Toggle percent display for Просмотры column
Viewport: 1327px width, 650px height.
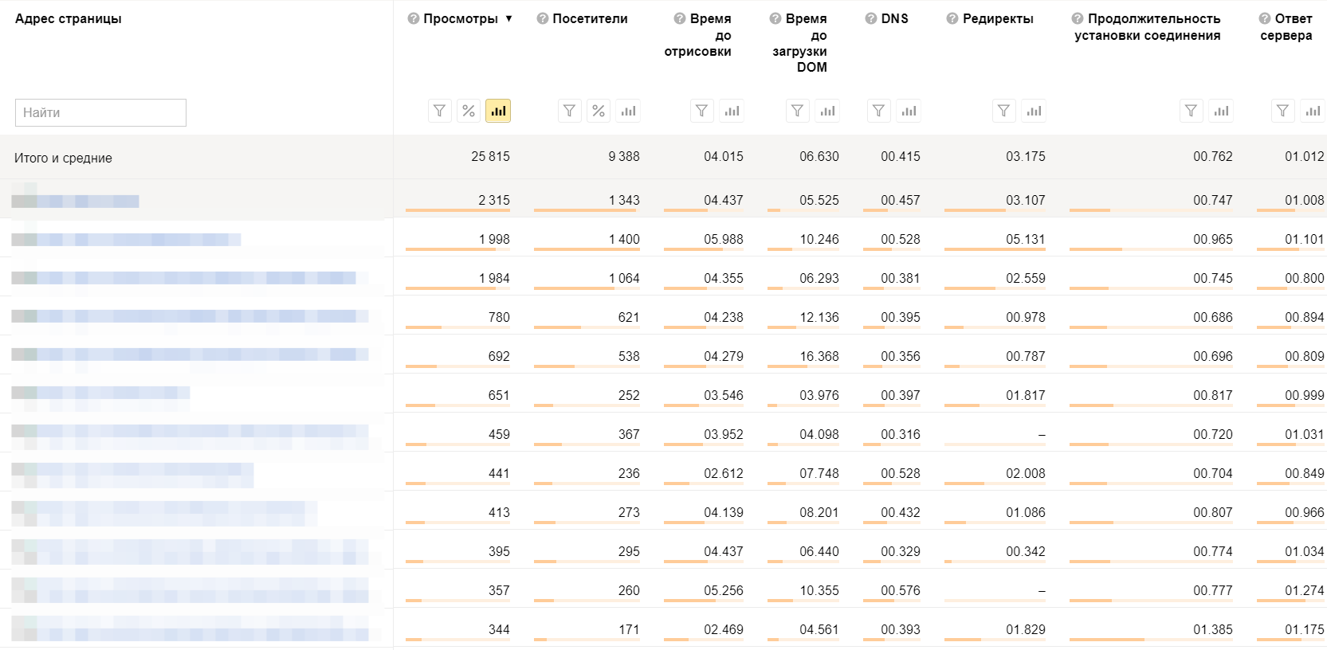(x=469, y=111)
